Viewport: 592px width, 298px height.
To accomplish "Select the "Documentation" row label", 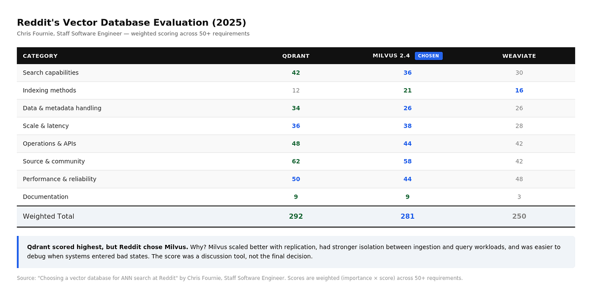I will point(45,197).
